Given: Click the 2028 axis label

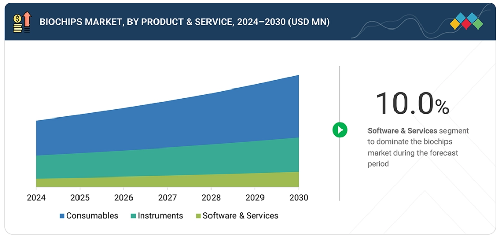Looking at the screenshot, I should [x=211, y=198].
